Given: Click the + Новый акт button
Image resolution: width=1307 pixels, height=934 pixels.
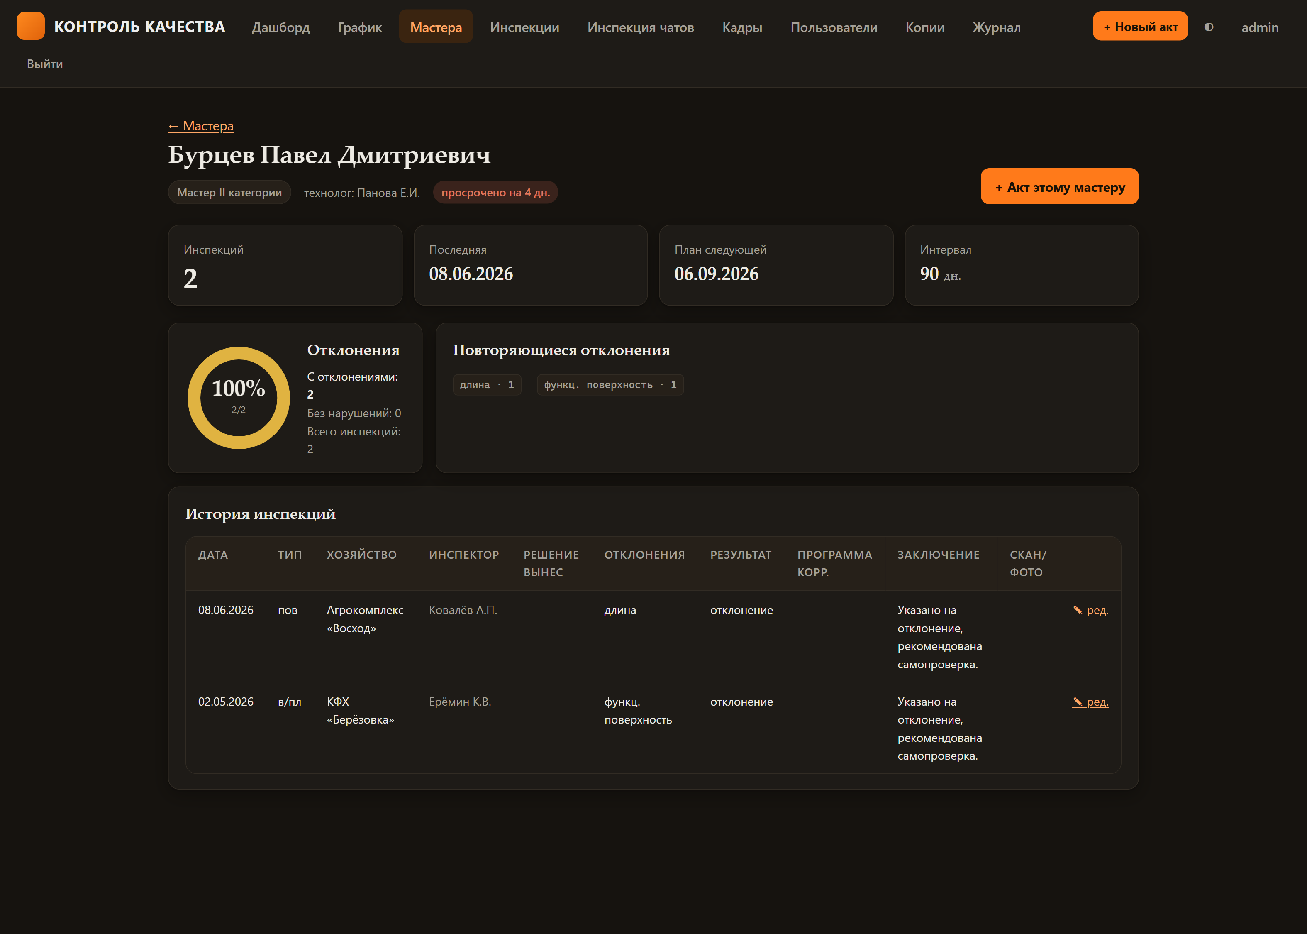Looking at the screenshot, I should [1140, 26].
